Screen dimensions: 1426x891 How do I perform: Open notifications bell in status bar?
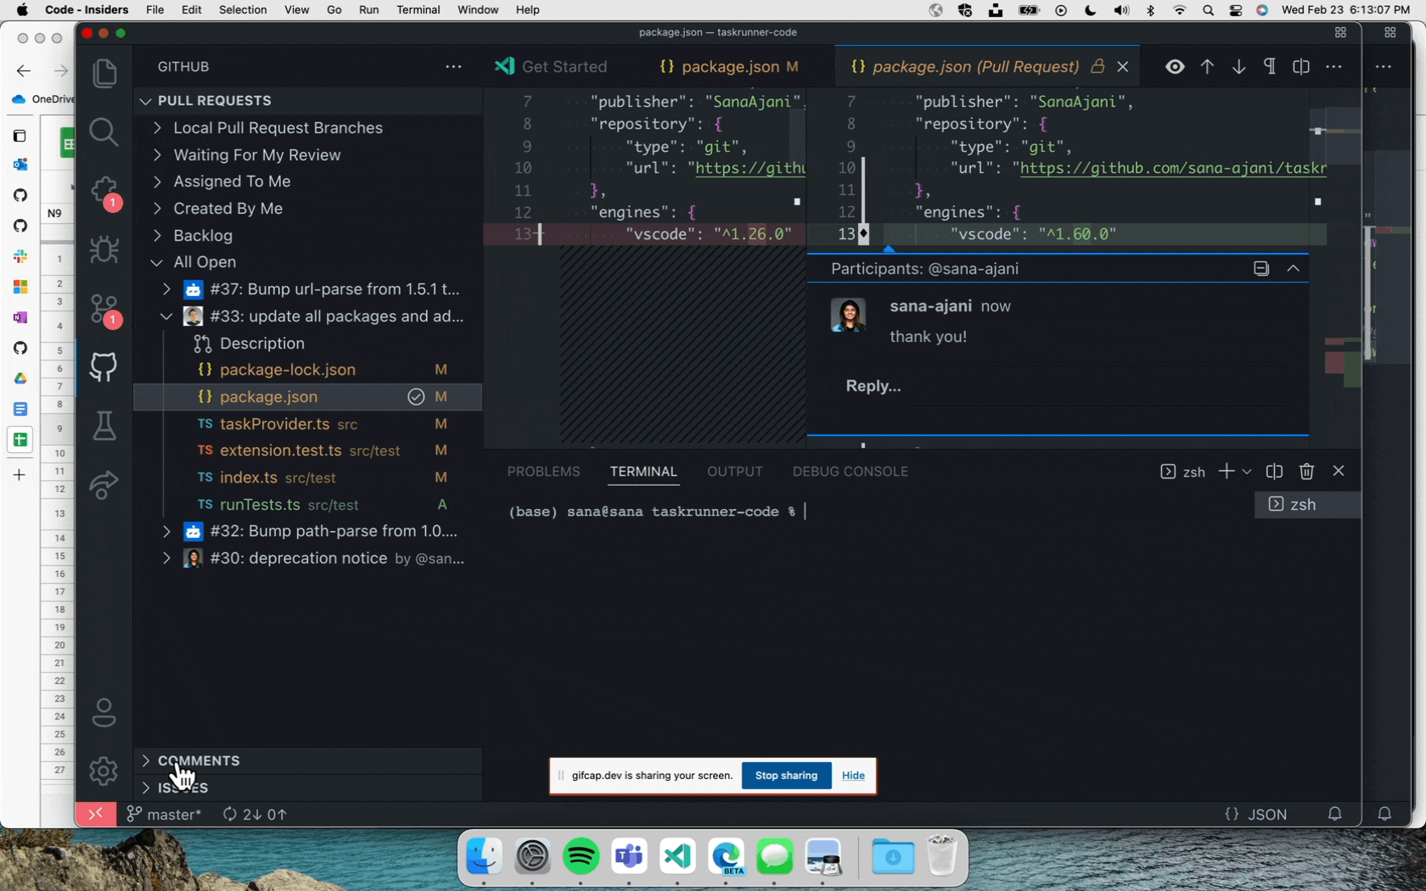1334,815
